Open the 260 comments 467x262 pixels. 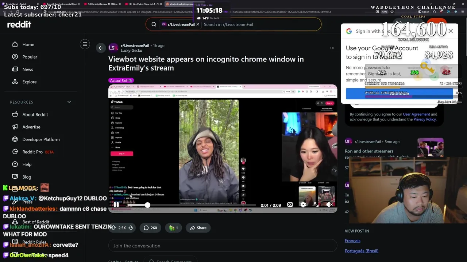pos(150,228)
